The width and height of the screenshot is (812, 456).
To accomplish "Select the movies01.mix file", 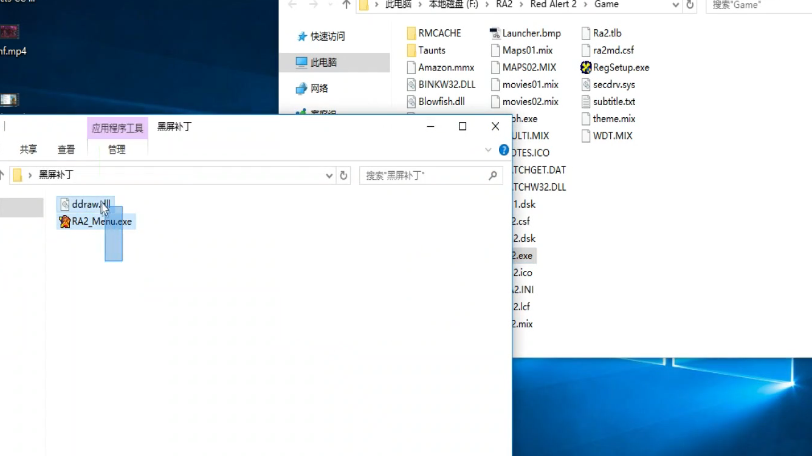I will (524, 84).
